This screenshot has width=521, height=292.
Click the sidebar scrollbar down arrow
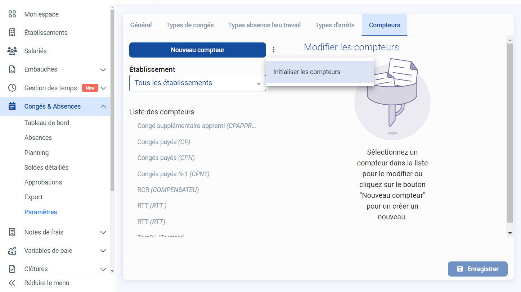coord(112,270)
